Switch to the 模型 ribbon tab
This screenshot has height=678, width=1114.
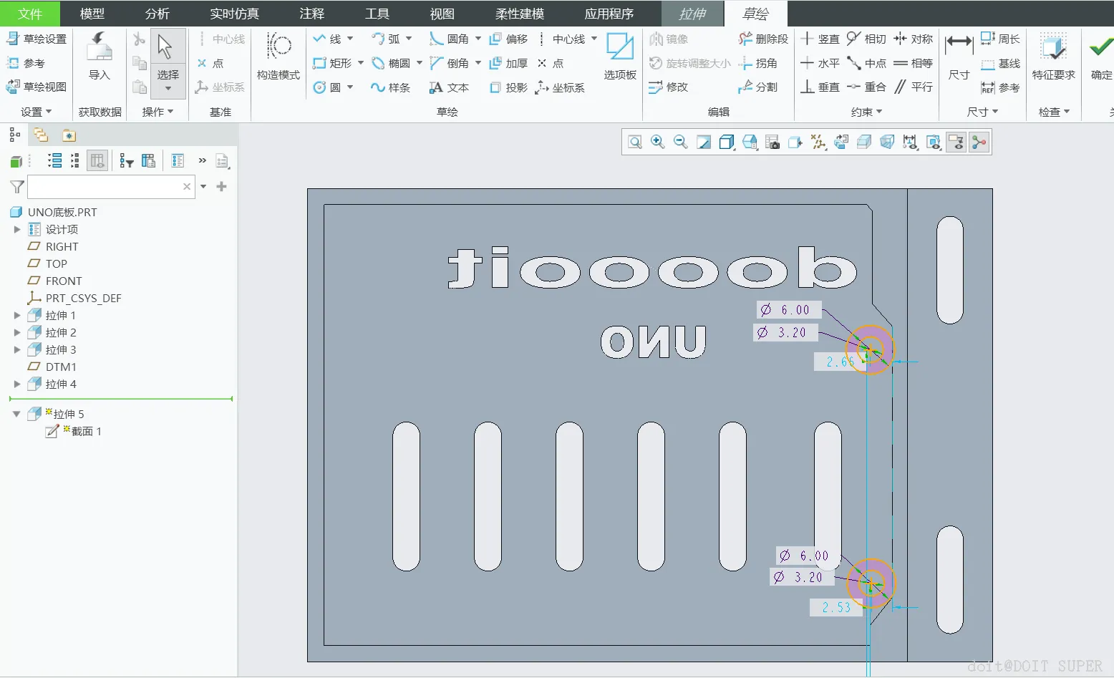coord(92,14)
